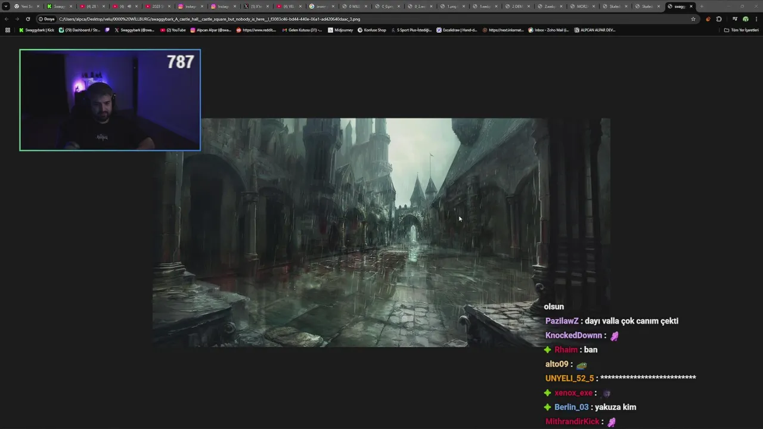Click MithrandirKick username in chat
Image resolution: width=763 pixels, height=429 pixels.
click(x=572, y=422)
